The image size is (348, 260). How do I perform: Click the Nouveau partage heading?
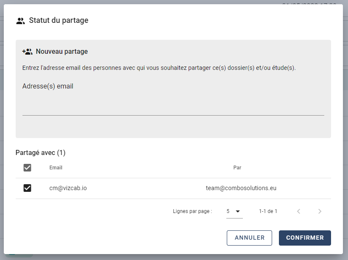click(x=62, y=51)
